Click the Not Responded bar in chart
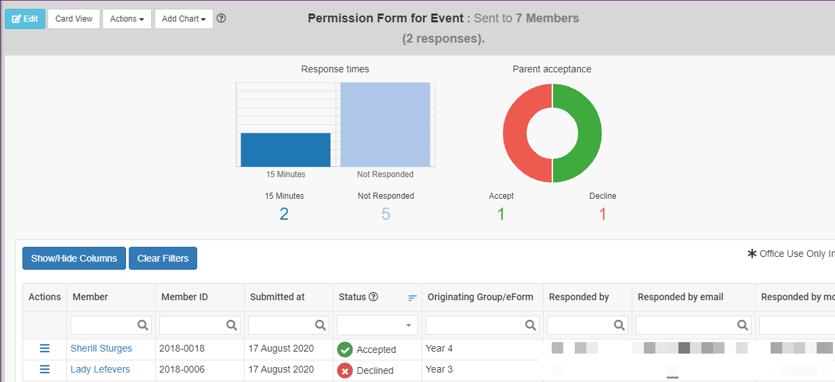The image size is (835, 382). (385, 124)
